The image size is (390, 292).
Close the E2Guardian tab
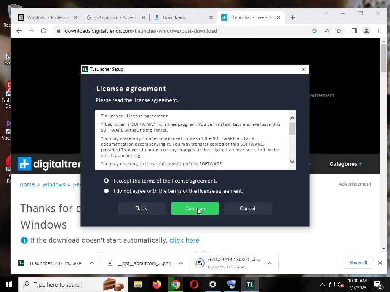point(144,17)
